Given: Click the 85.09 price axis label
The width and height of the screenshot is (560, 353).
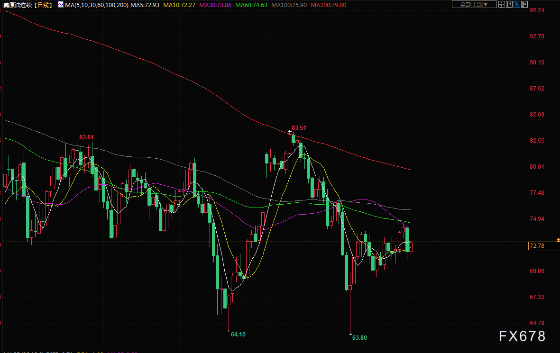Looking at the screenshot, I should coord(537,115).
